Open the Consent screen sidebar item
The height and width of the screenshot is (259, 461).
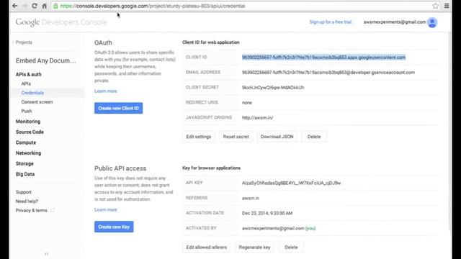(37, 102)
